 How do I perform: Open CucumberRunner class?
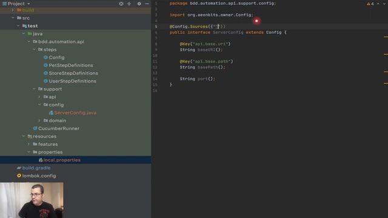pyautogui.click(x=59, y=128)
